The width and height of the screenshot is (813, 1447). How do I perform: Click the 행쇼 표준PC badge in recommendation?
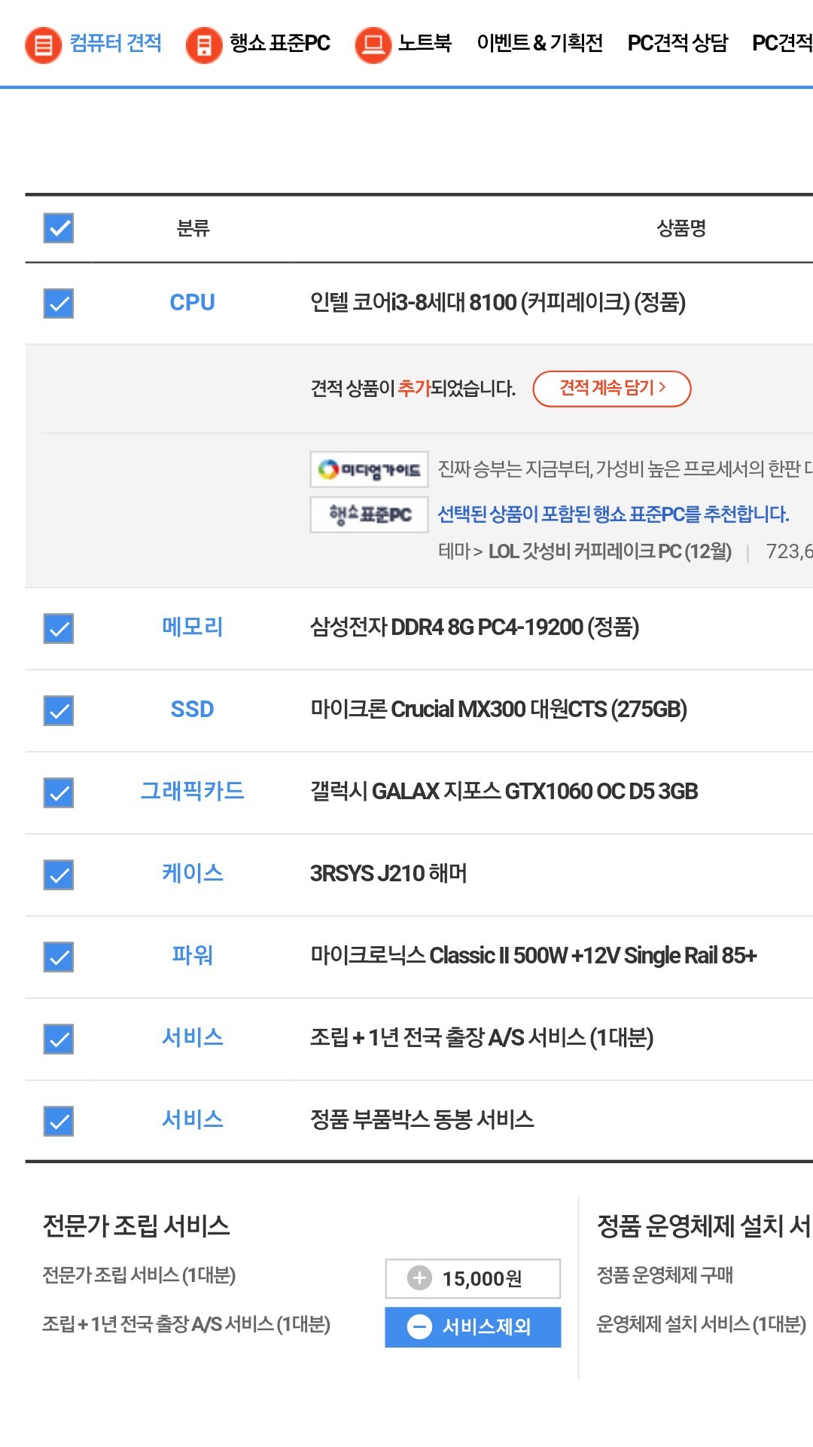pyautogui.click(x=369, y=514)
